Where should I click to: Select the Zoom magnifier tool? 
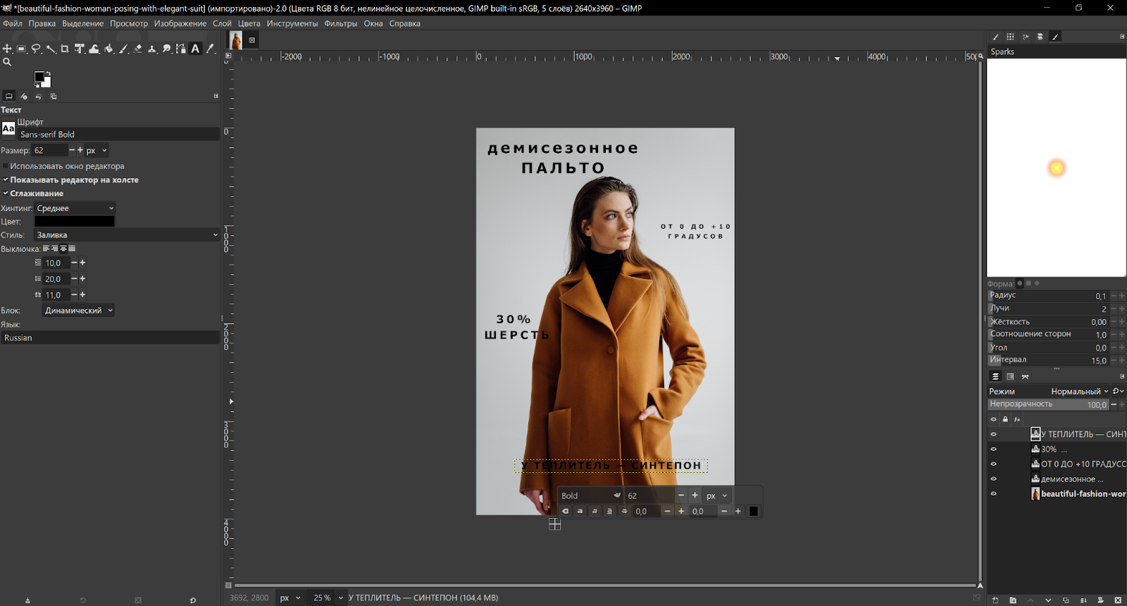(x=7, y=62)
